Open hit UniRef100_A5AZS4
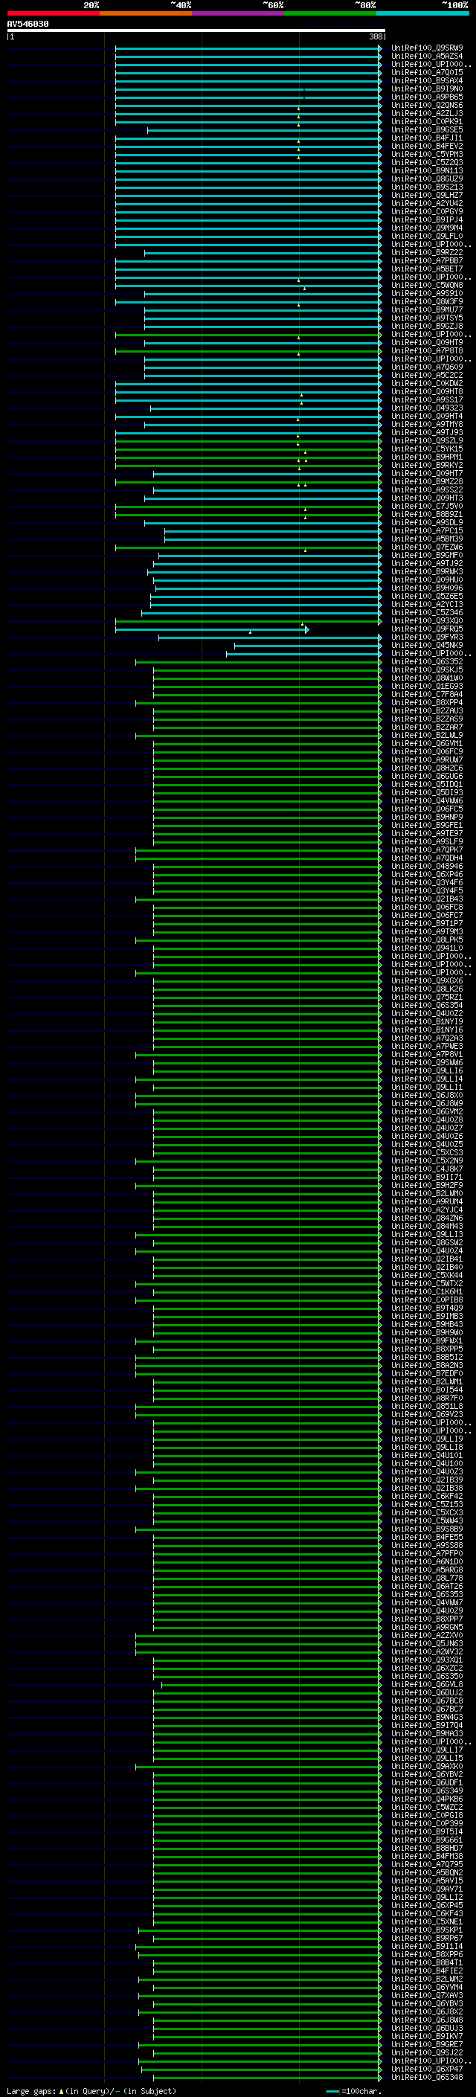The image size is (476, 2097). [427, 57]
